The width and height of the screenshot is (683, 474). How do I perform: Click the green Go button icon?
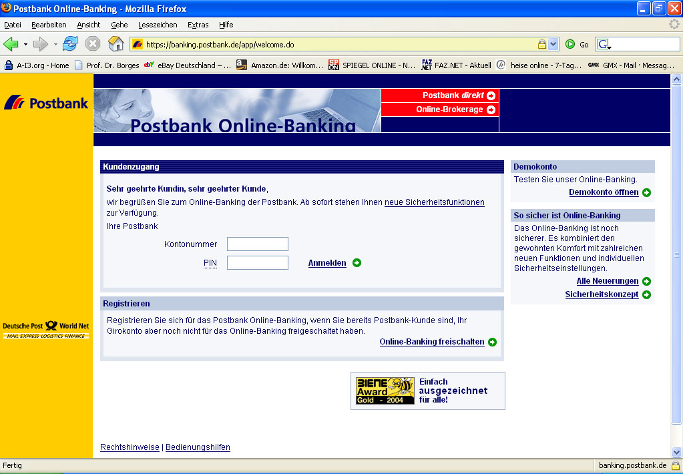(x=570, y=44)
